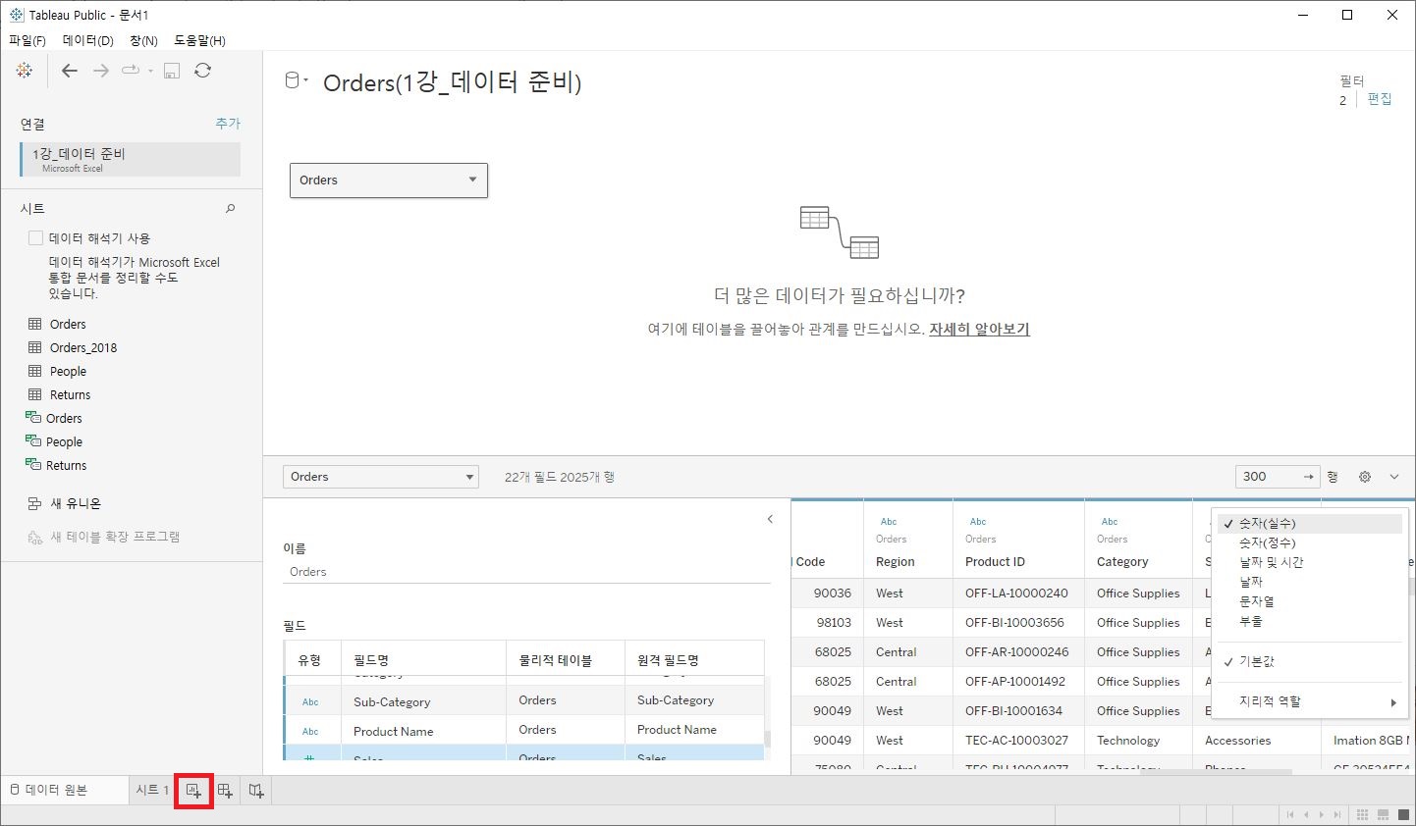Click 편집 to edit filters

point(1380,99)
